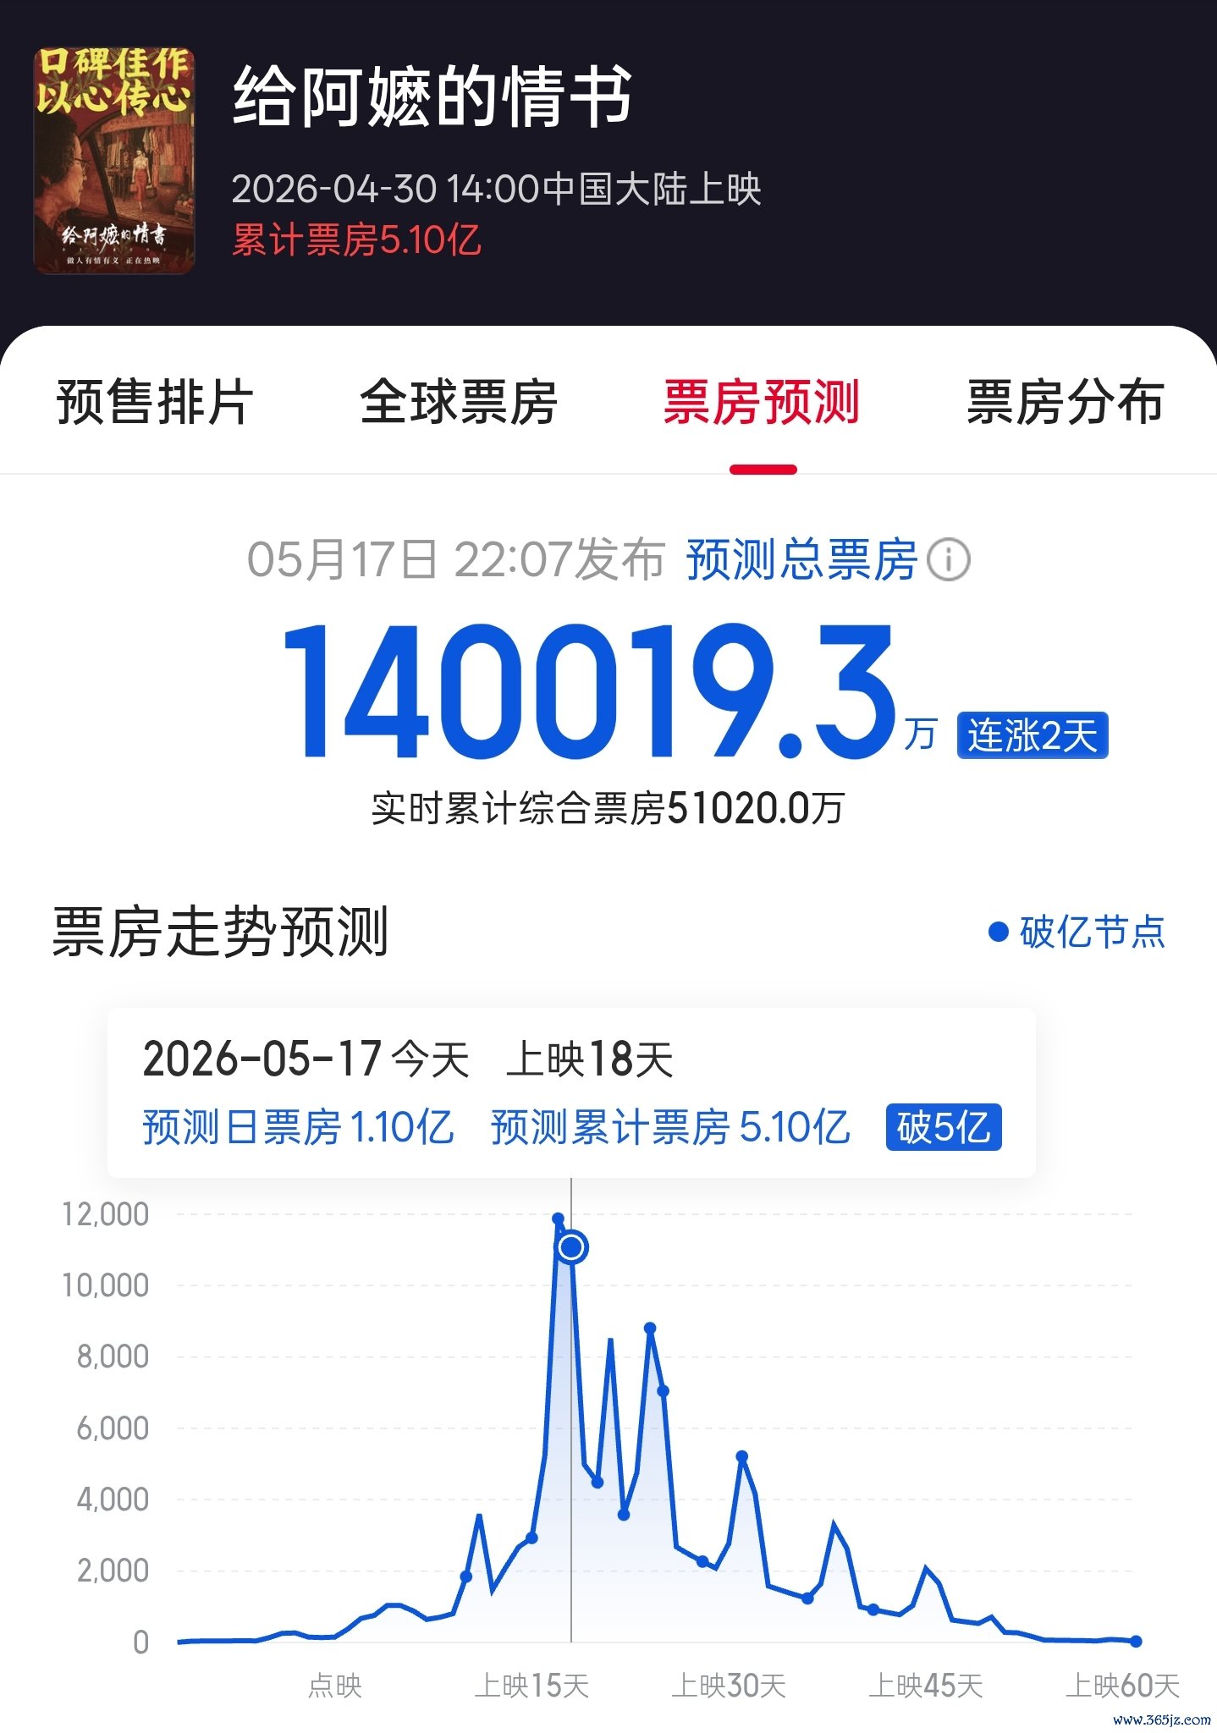
Task: Tap the 上映60天 axis label
Action: tap(1122, 1686)
